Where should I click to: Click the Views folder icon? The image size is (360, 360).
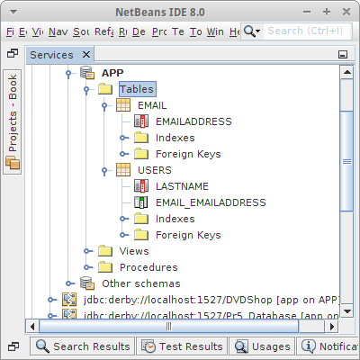(x=105, y=251)
